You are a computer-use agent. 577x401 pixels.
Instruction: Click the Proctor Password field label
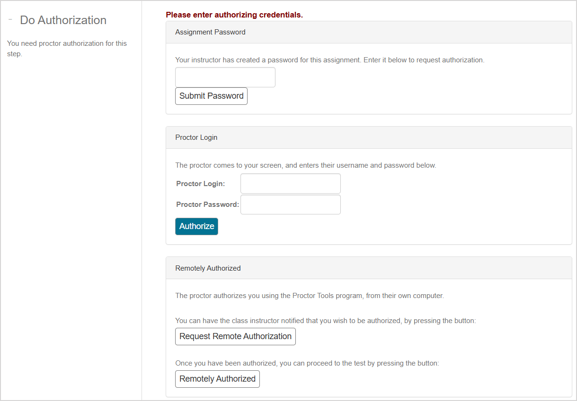coord(207,204)
